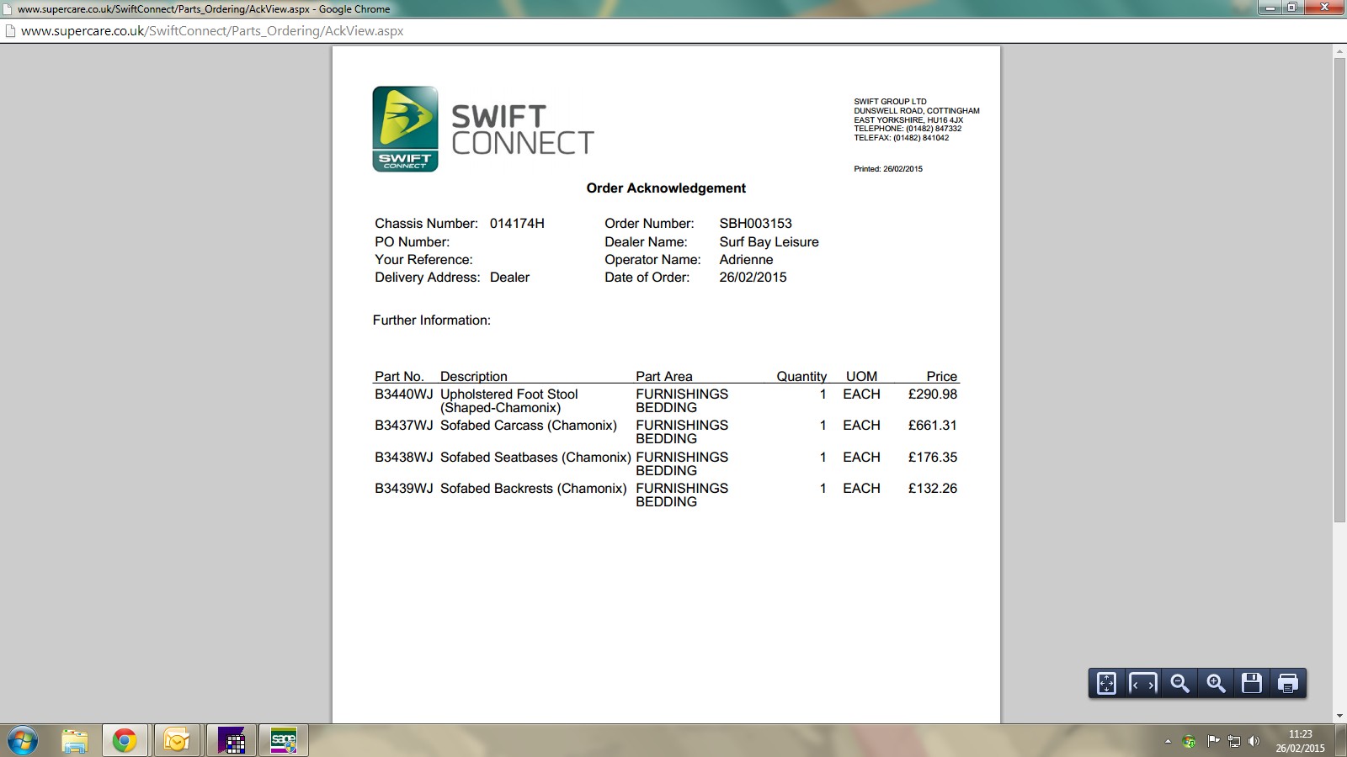Zoom in on the PDF document
Image resolution: width=1347 pixels, height=757 pixels.
1216,683
